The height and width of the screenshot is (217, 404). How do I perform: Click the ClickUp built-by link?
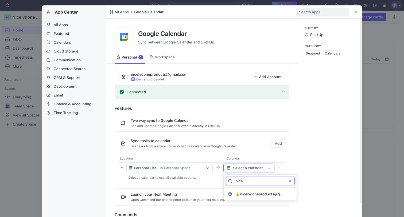coord(314,35)
